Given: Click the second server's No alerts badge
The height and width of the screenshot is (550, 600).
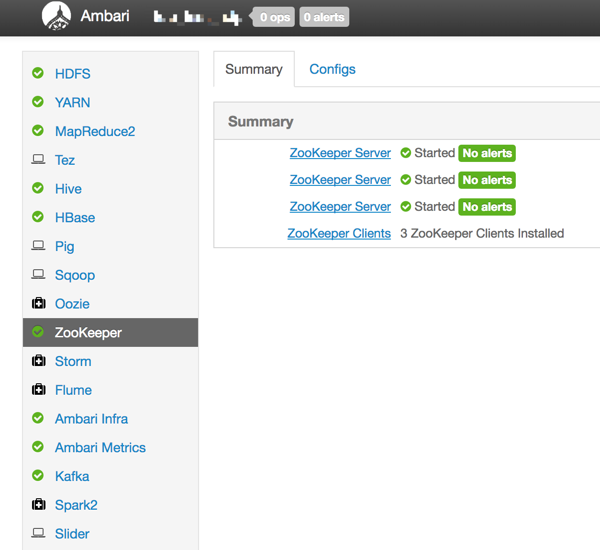Looking at the screenshot, I should pyautogui.click(x=487, y=180).
